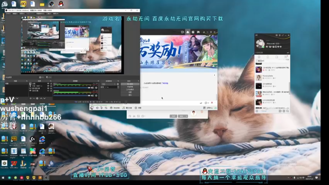
Task: Toggle visibility of the game capture source
Action: tap(48, 91)
